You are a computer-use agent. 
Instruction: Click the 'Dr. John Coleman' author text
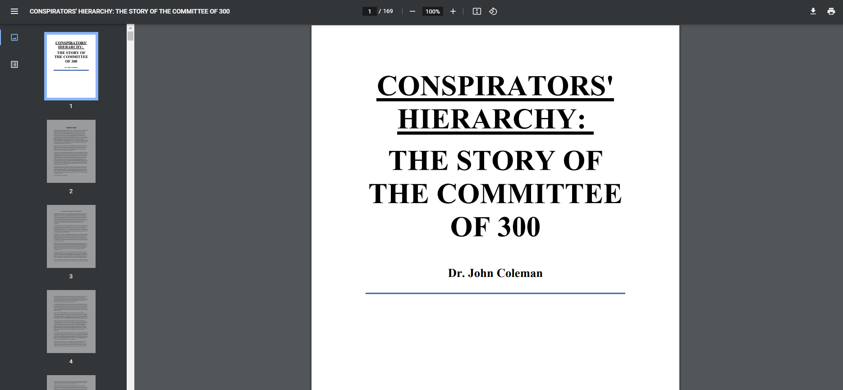pyautogui.click(x=495, y=273)
